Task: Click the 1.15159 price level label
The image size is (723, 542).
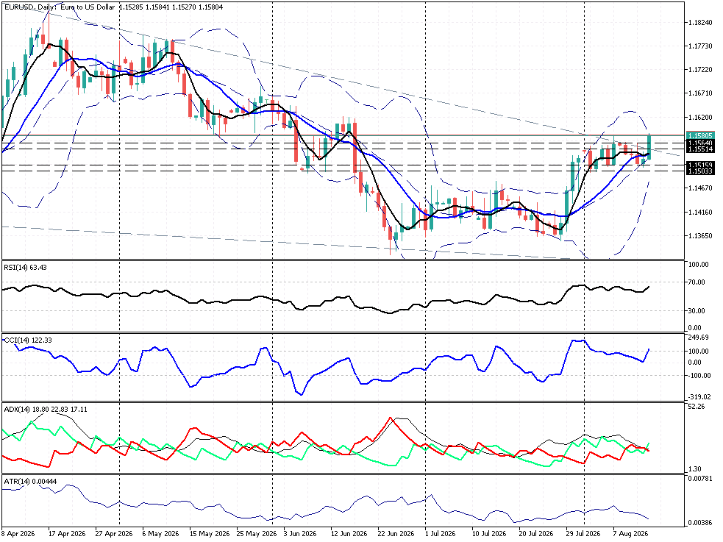Action: pyautogui.click(x=700, y=165)
